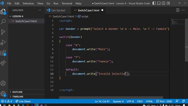Click the horizontal editor scrollbar
The width and height of the screenshot is (188, 106).
111,97
